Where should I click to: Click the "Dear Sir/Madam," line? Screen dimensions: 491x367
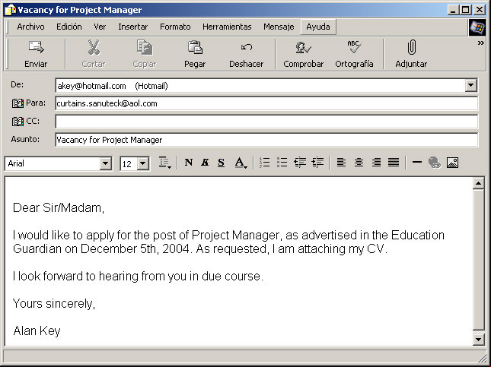click(59, 208)
